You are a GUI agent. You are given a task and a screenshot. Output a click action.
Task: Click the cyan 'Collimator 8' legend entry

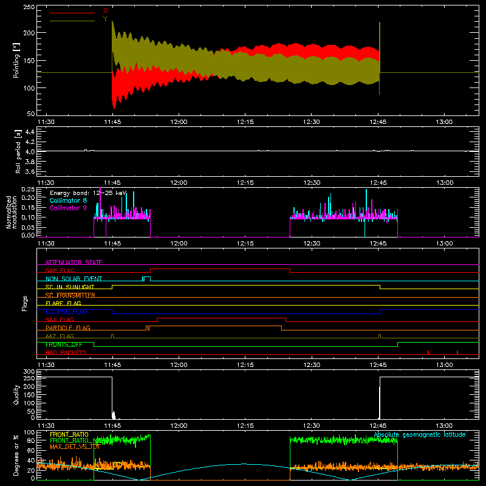click(68, 200)
